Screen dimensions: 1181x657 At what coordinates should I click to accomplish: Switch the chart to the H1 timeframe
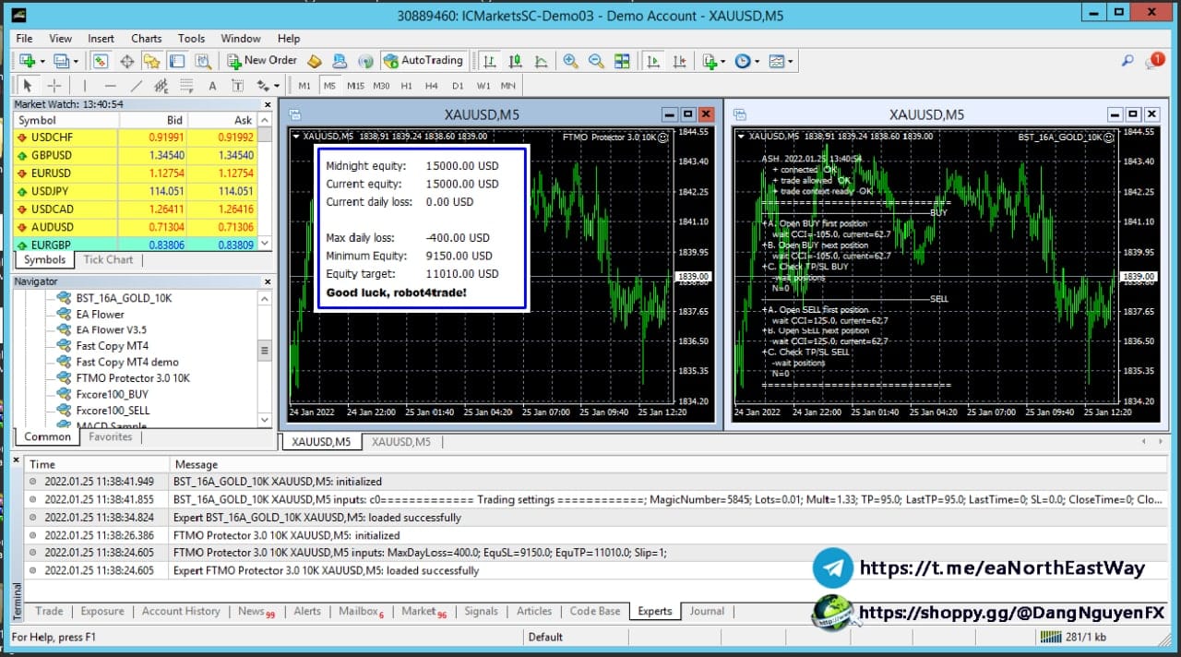coord(407,86)
